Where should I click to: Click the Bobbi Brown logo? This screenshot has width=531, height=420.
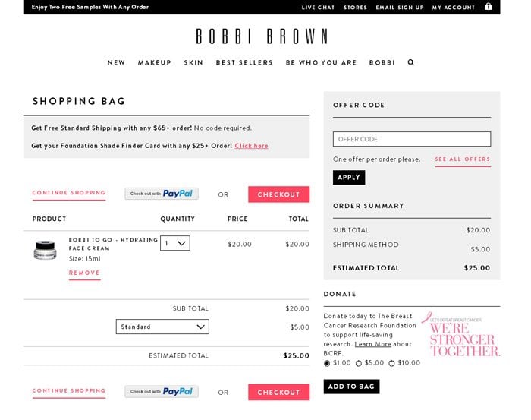[x=262, y=36]
